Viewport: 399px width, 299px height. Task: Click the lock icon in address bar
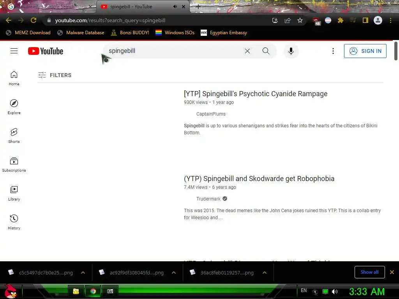tap(49, 20)
